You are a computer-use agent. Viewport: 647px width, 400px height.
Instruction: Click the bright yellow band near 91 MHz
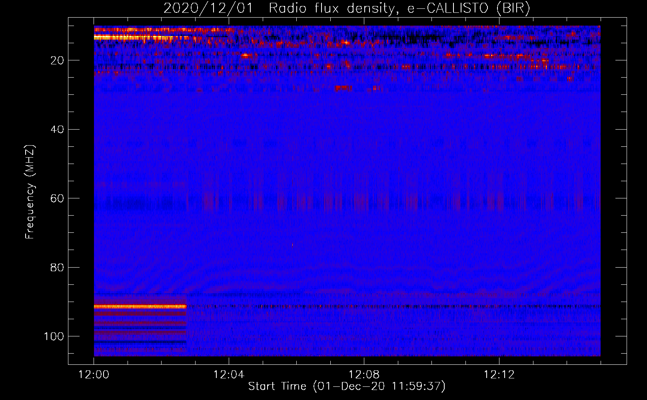(140, 307)
